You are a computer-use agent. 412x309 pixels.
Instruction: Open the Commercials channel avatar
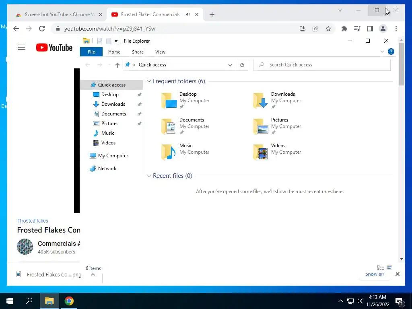coord(25,247)
